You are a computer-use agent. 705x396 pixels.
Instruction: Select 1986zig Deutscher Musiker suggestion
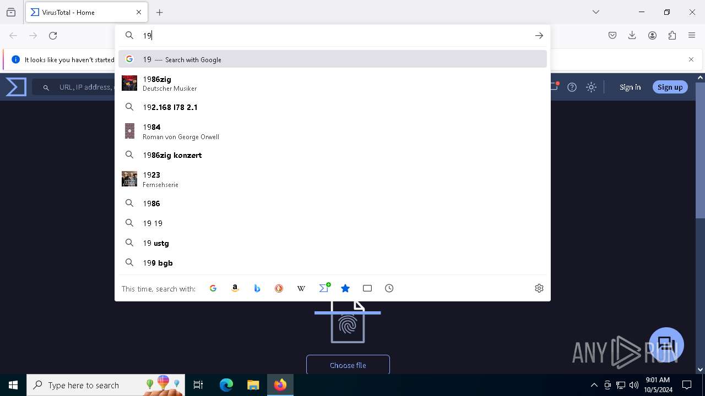333,83
